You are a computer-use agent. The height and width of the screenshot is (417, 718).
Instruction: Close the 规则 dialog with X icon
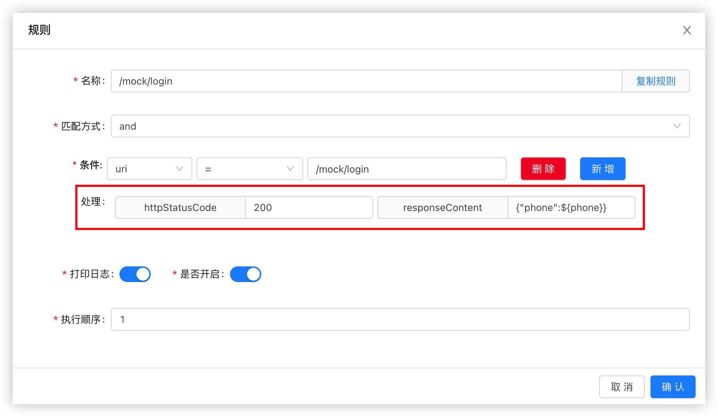(x=687, y=30)
